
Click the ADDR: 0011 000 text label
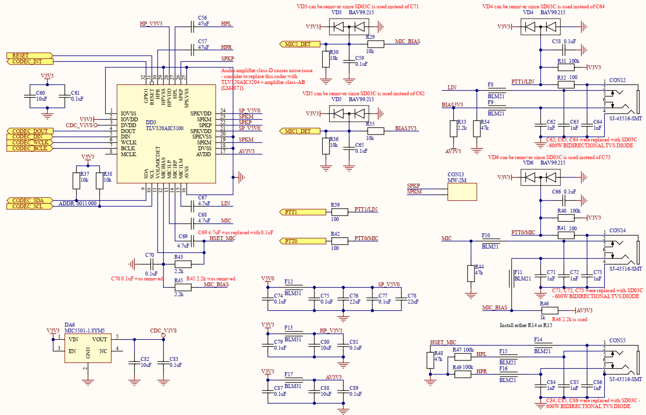[78, 203]
